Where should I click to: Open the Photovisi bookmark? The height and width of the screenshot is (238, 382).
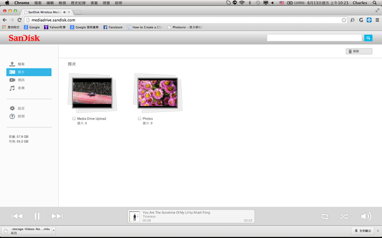tap(185, 27)
